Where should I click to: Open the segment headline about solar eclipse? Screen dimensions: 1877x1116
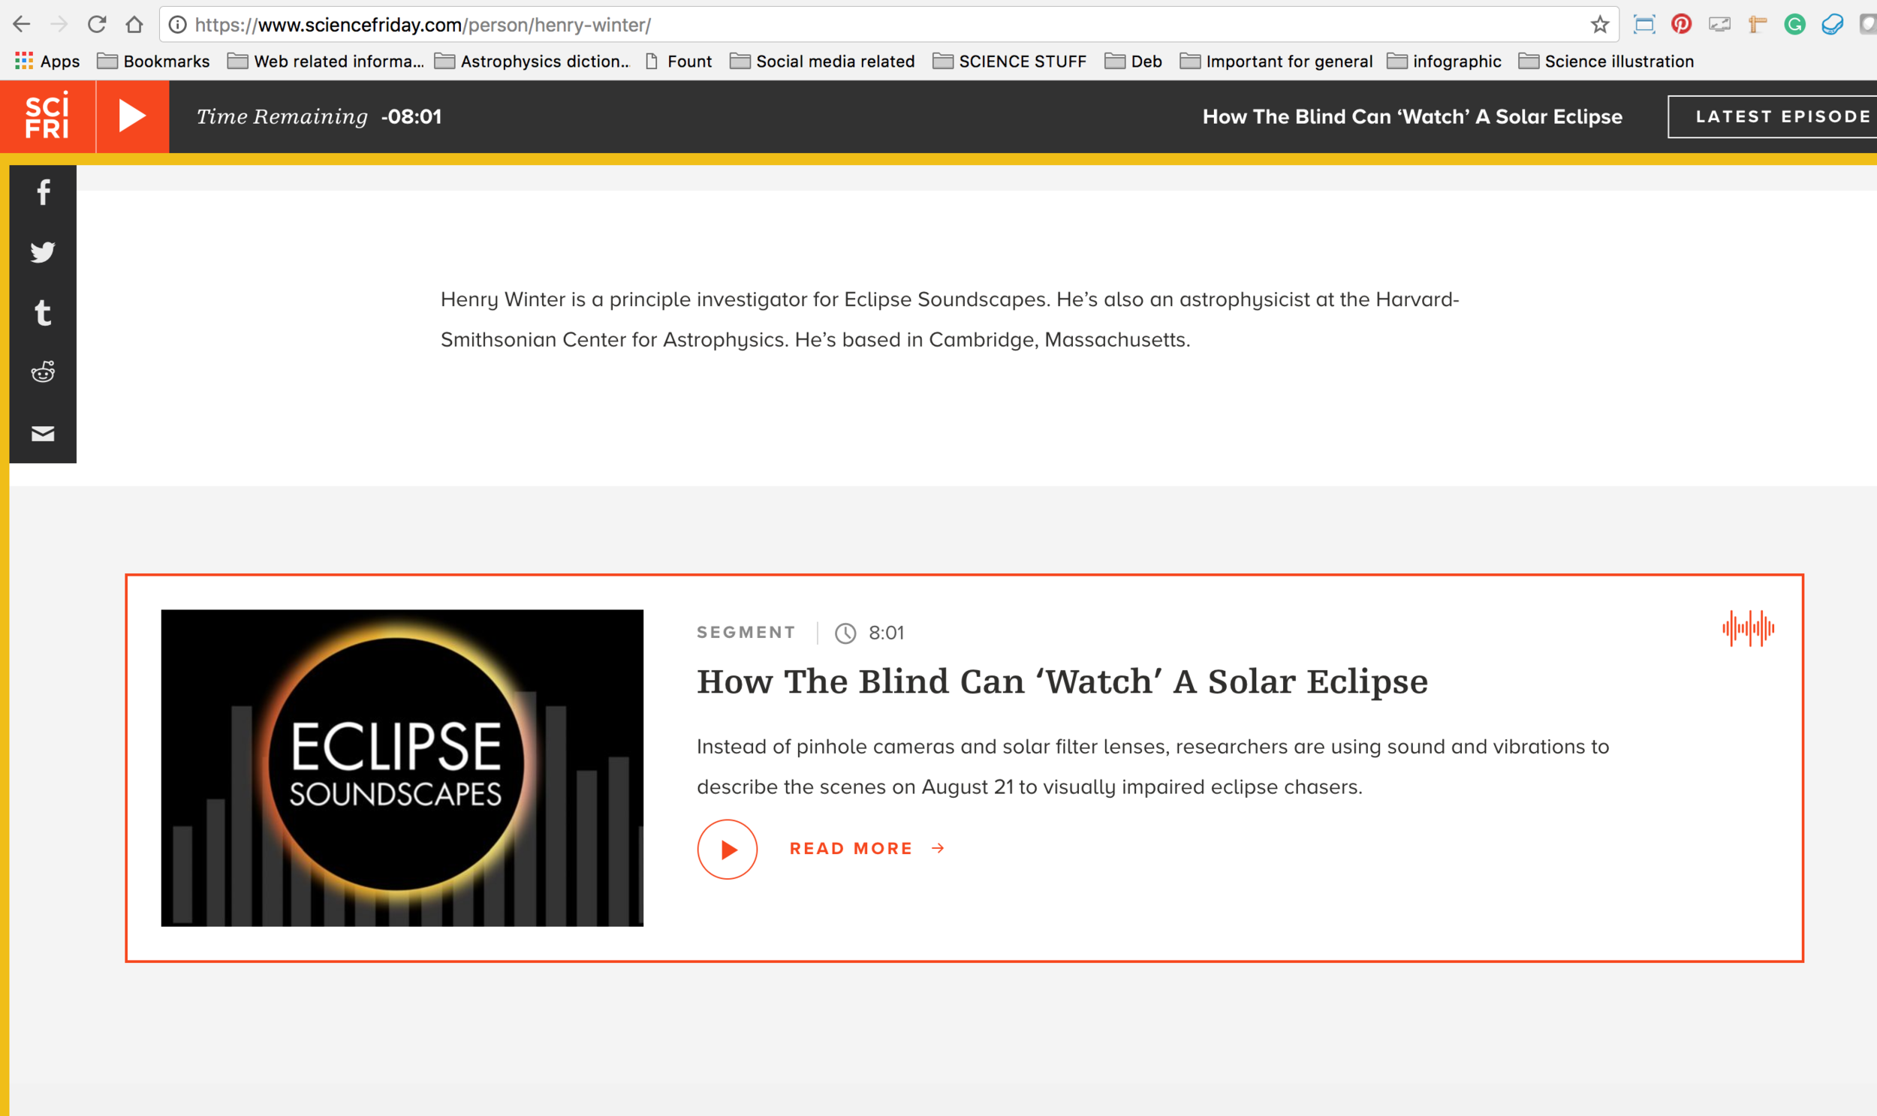pyautogui.click(x=1062, y=681)
